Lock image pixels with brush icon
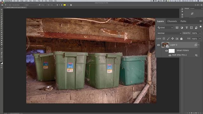The height and width of the screenshot is (114, 203). [168, 39]
